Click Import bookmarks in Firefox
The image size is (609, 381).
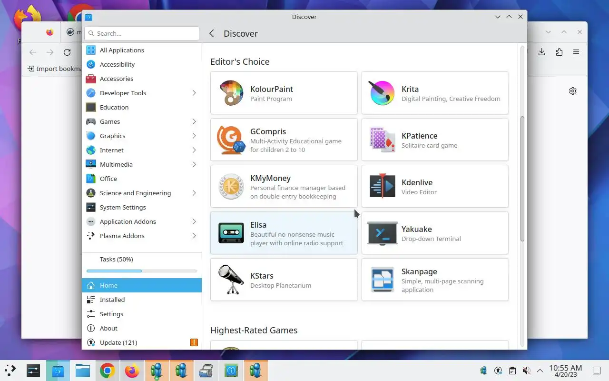pos(55,69)
